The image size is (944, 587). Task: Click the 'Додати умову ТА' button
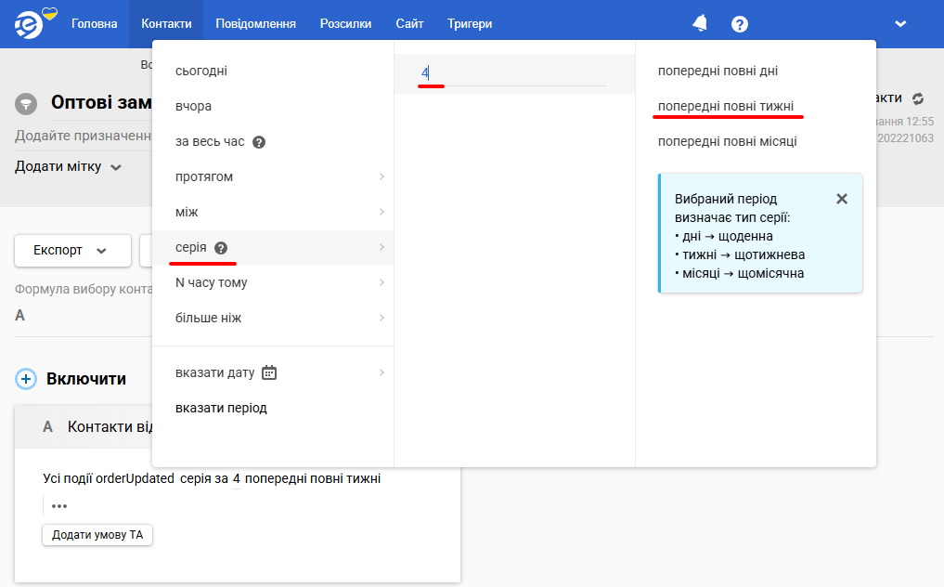point(97,535)
